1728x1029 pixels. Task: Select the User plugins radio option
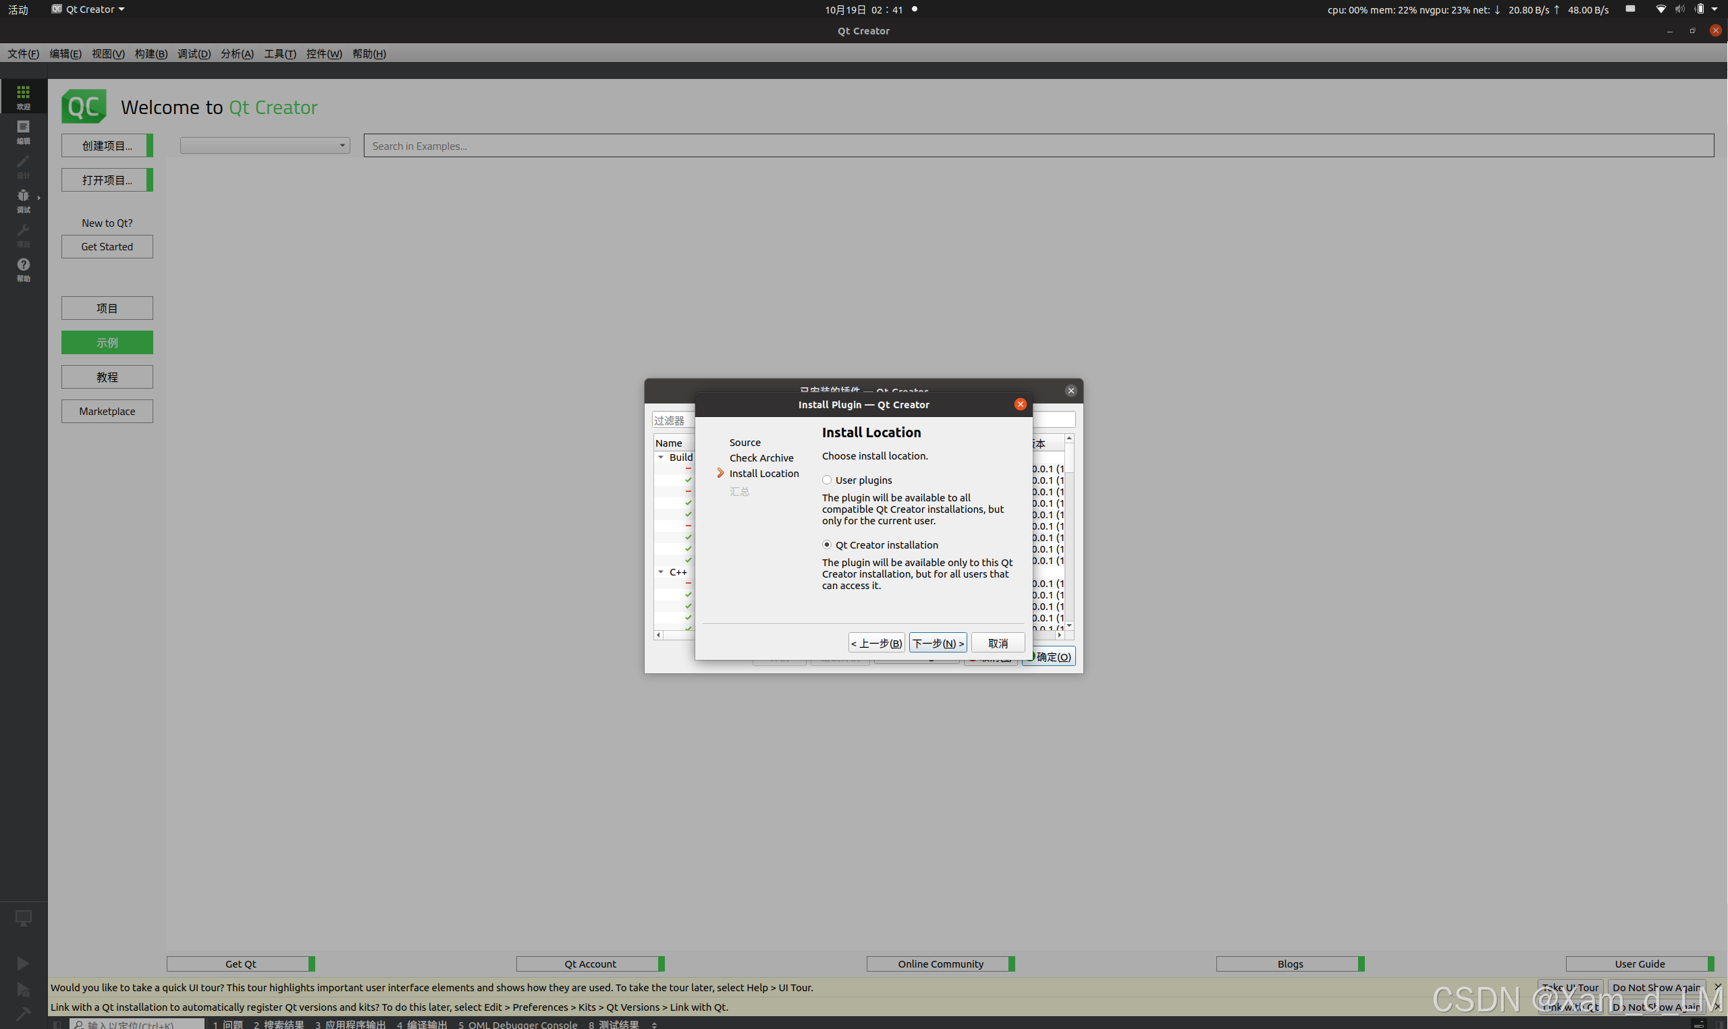pos(827,480)
